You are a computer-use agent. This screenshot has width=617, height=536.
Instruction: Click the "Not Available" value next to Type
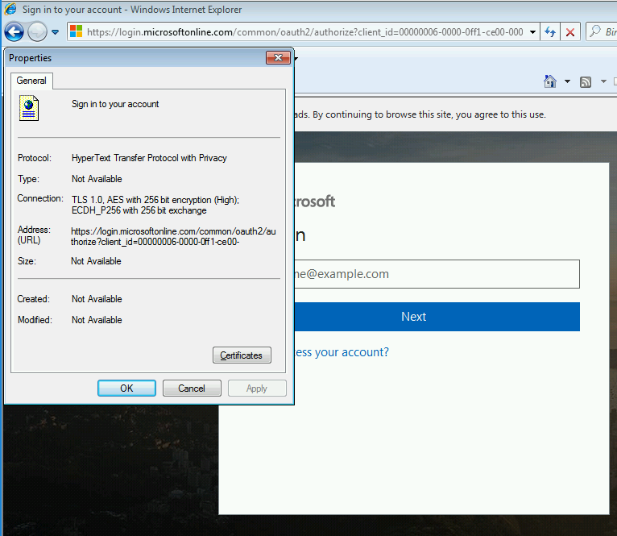[x=97, y=179]
